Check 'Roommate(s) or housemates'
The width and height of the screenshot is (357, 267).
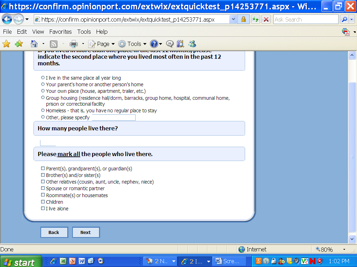[x=43, y=195]
